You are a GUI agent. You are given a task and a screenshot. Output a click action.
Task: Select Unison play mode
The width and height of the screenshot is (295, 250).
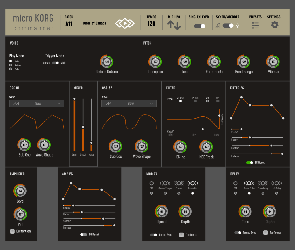(11, 65)
